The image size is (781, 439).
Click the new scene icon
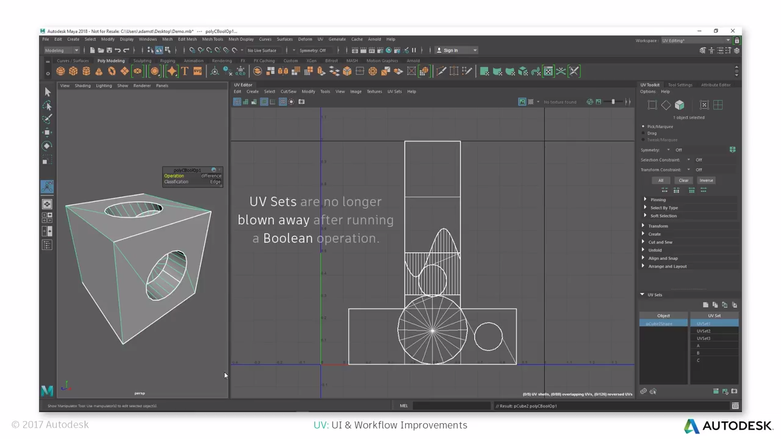coord(92,51)
